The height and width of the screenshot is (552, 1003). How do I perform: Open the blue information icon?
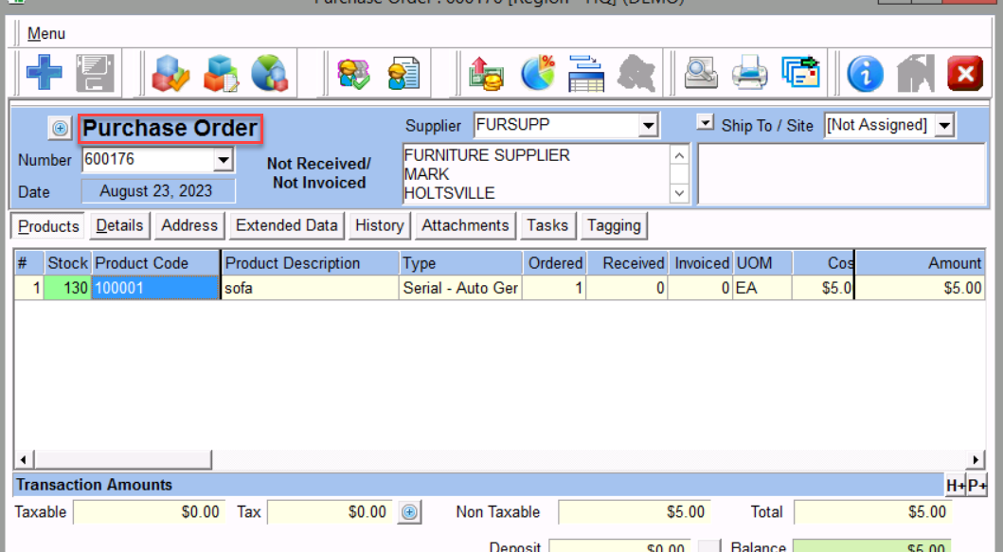[865, 73]
